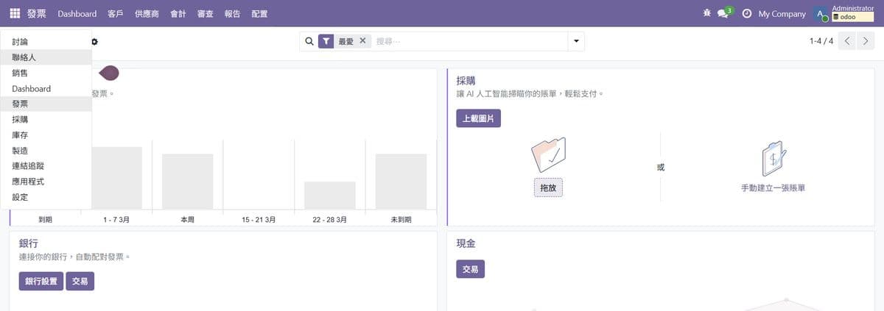Open the 供應商 menu

point(147,13)
